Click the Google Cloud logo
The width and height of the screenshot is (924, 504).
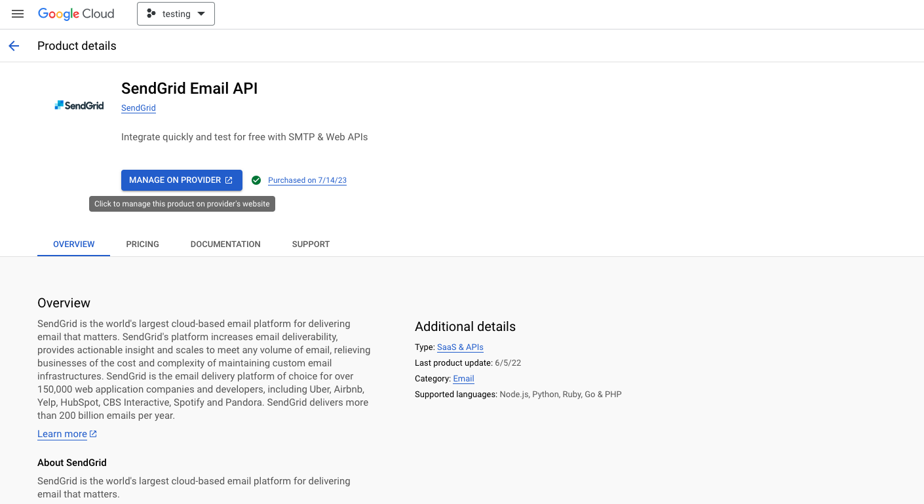click(x=76, y=14)
